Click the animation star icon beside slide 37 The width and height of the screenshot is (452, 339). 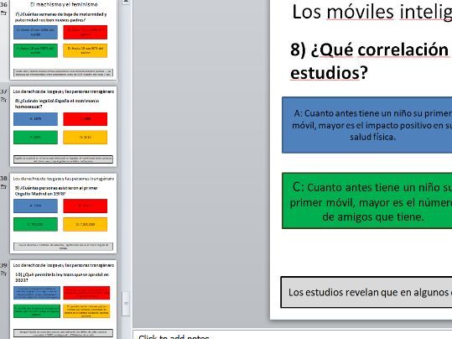point(3,100)
